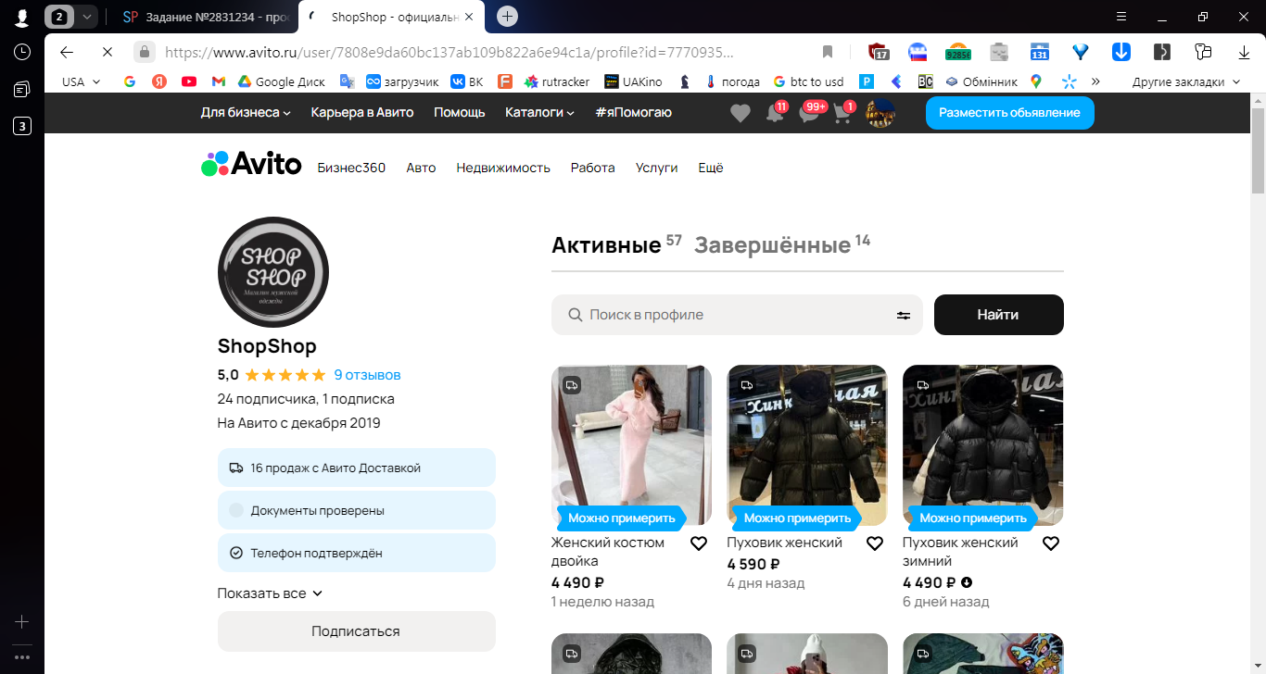Click Разместить объявление button

(x=1009, y=112)
